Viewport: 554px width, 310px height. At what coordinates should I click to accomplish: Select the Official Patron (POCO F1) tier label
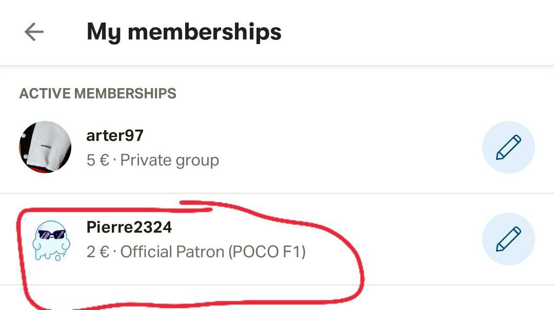[213, 252]
